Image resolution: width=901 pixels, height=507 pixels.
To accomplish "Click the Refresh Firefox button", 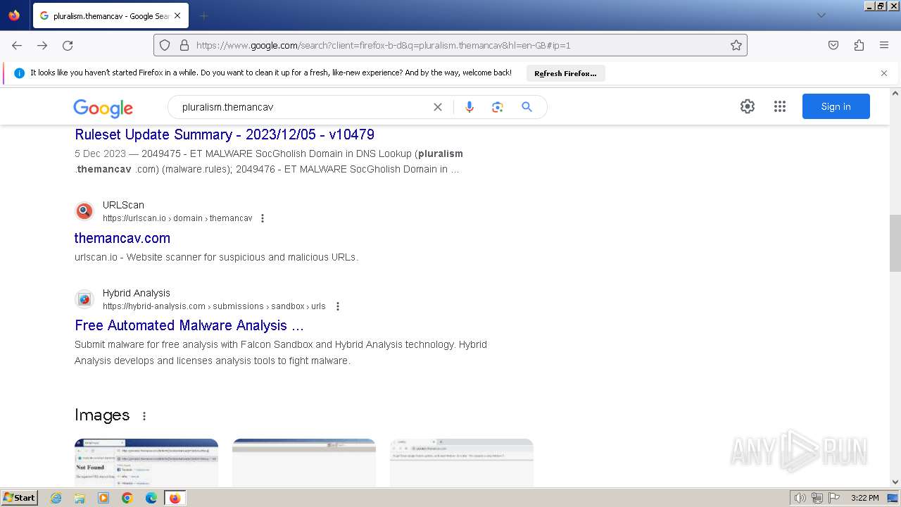I will tap(565, 73).
